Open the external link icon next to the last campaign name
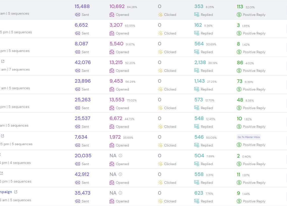287x206 pixels. [x=16, y=192]
